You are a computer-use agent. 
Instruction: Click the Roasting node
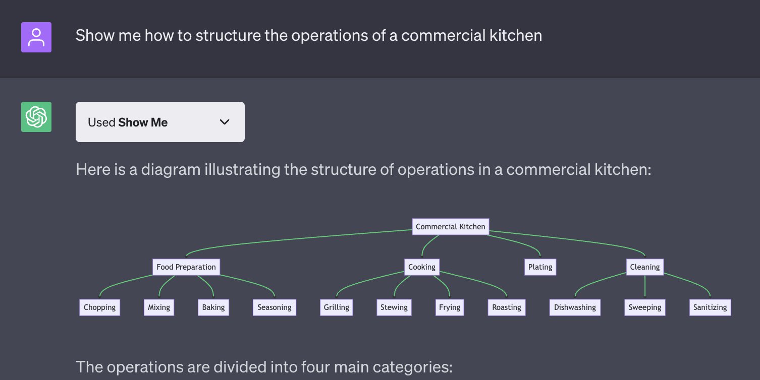click(507, 307)
